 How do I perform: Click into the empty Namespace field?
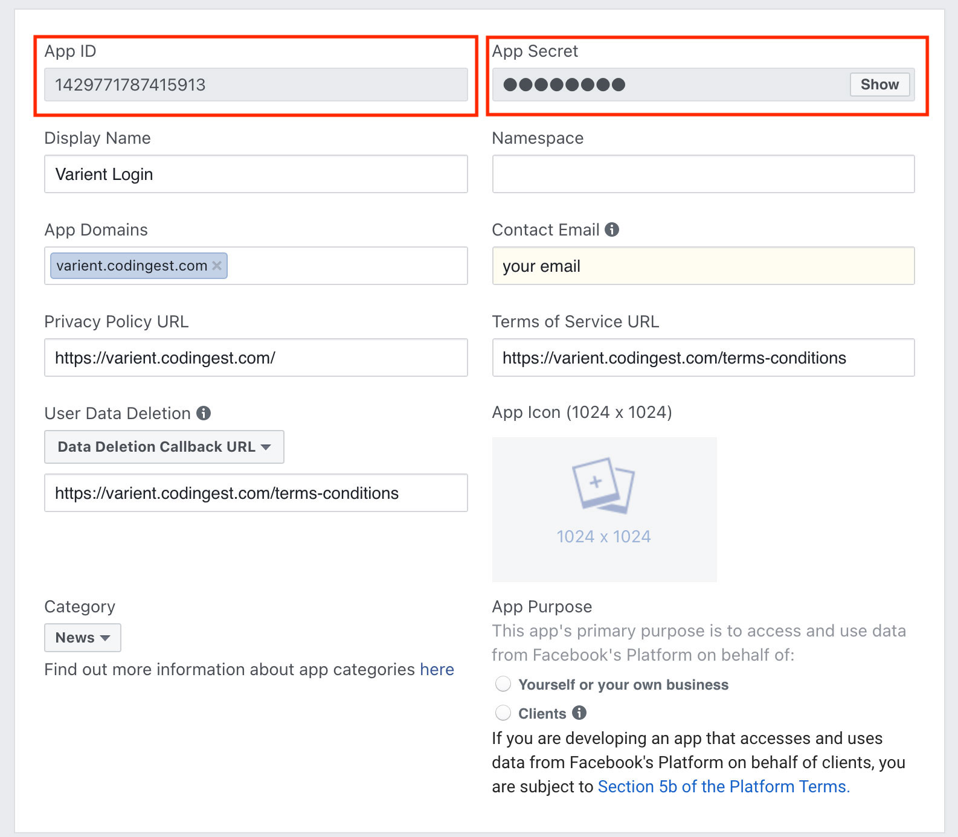click(703, 174)
